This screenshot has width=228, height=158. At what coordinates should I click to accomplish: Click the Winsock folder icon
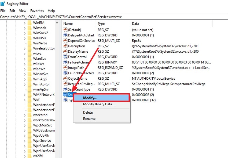click(30, 28)
